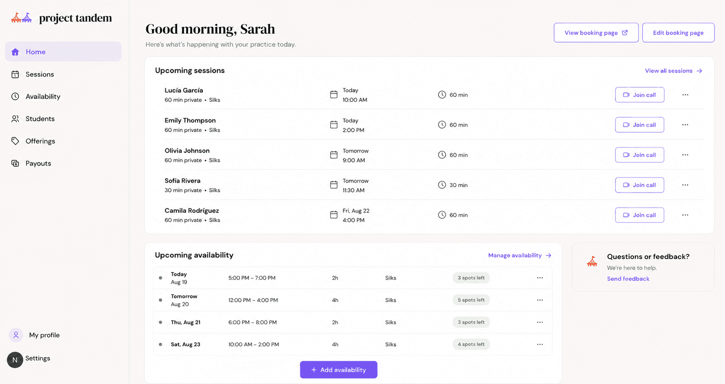The width and height of the screenshot is (725, 384).
Task: Click clock icon in Emily Thompson row
Action: (442, 124)
